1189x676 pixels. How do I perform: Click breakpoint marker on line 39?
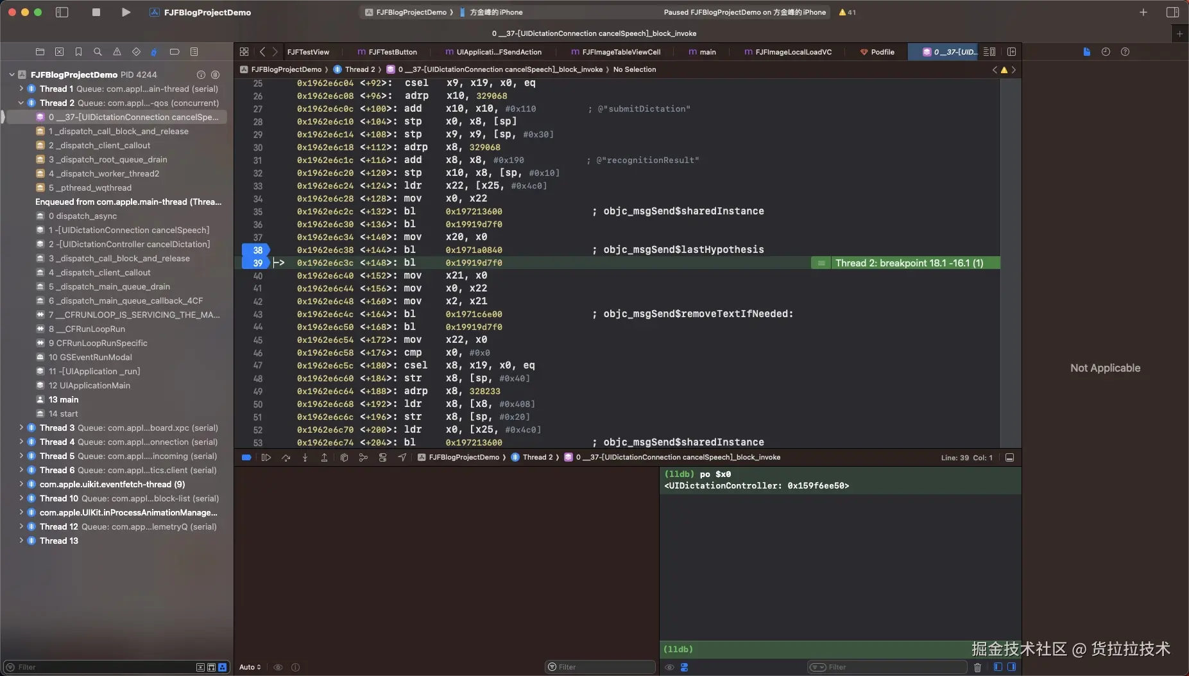256,263
